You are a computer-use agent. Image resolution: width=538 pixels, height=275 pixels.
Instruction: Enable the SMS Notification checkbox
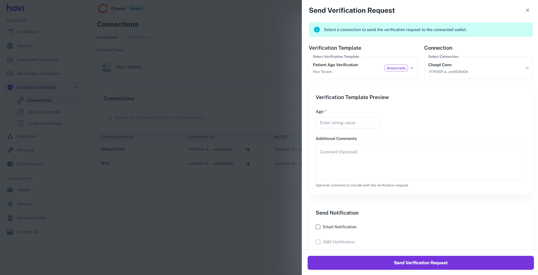pyautogui.click(x=318, y=242)
